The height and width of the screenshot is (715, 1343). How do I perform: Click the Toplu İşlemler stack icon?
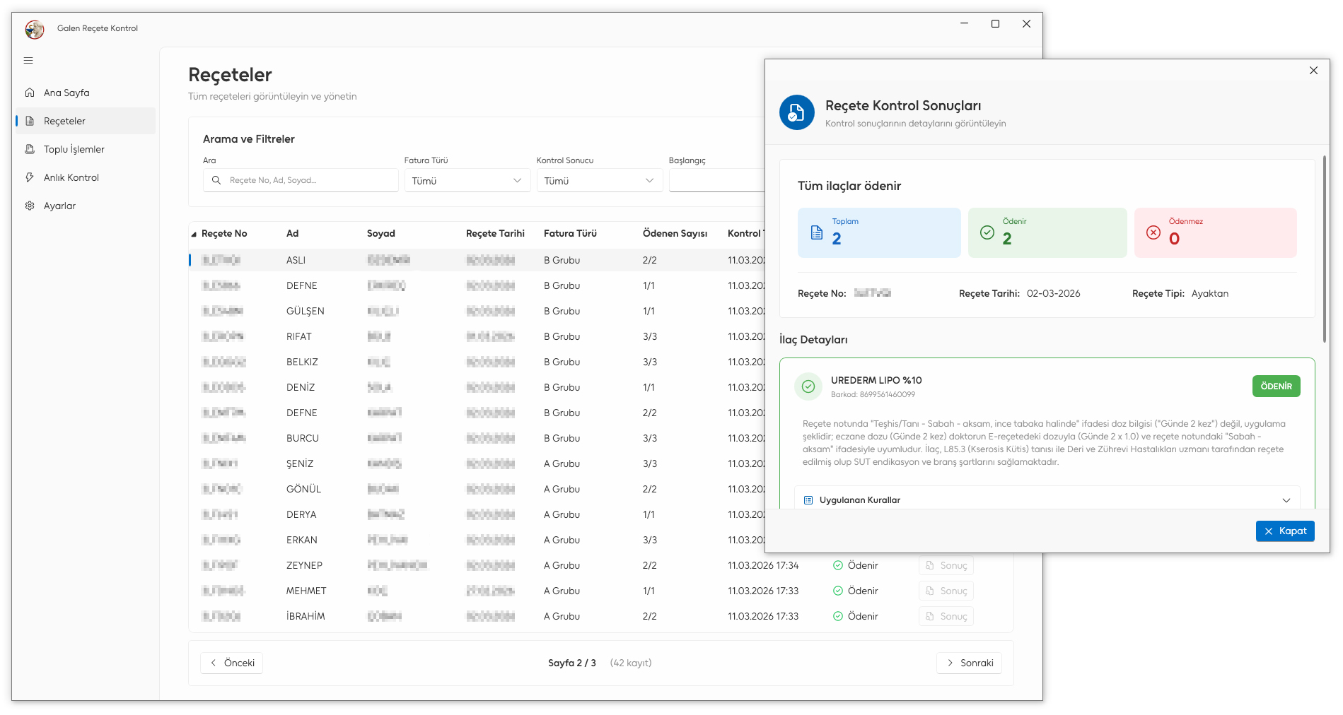[x=30, y=149]
